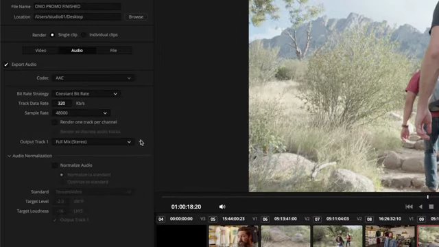Viewport: 439px width, 247px height.
Task: Enable Render one track per channel
Action: (x=55, y=122)
